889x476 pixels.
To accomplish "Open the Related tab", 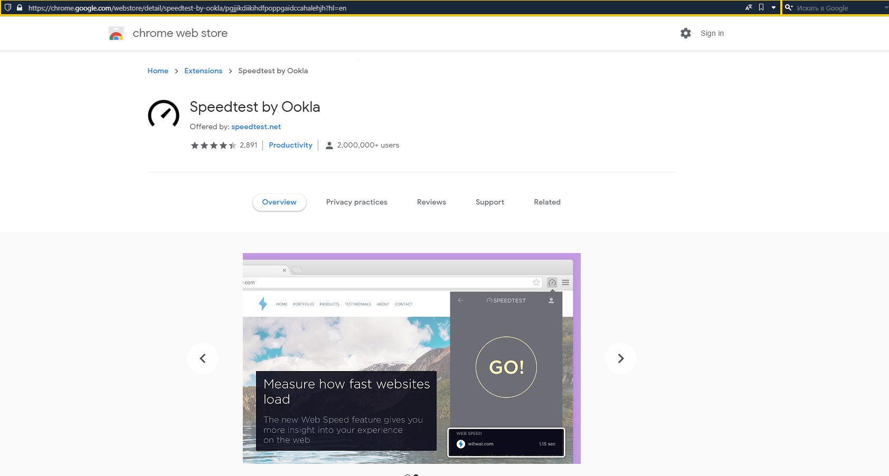I will coord(547,202).
